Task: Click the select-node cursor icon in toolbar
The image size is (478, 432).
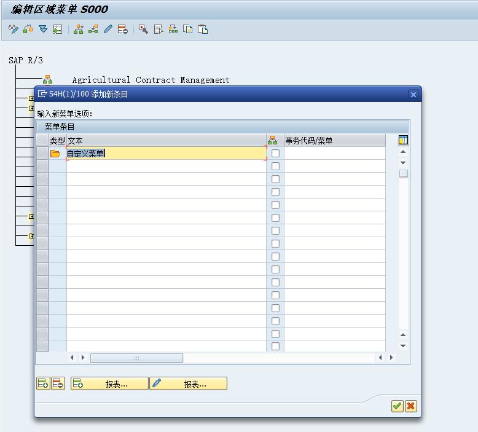Action: coord(143,29)
